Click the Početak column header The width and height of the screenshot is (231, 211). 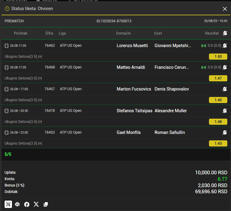[x=20, y=33]
